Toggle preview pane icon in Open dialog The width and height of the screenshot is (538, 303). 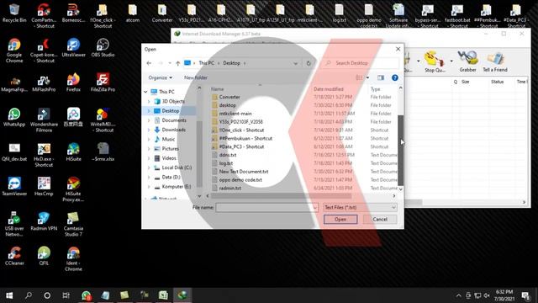(x=381, y=77)
